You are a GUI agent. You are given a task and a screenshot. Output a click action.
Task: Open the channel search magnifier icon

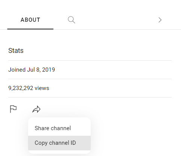click(72, 20)
